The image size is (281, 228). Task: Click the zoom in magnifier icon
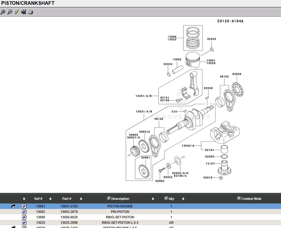3,12
